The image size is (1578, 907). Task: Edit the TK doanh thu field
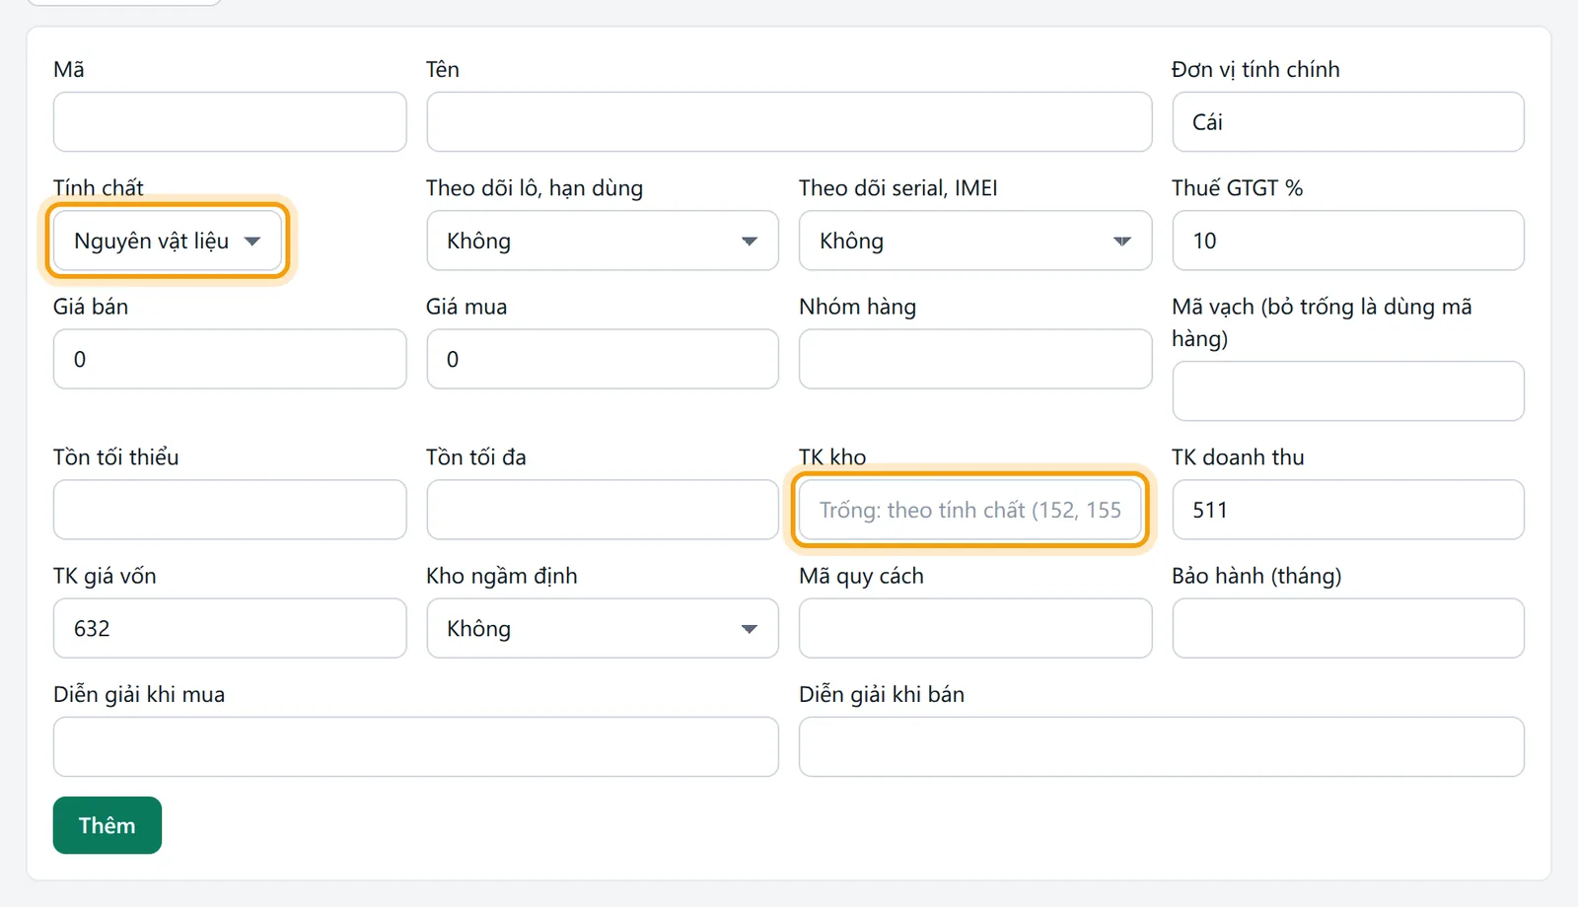[1348, 510]
